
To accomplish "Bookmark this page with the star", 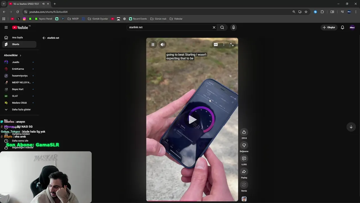I will [306, 12].
